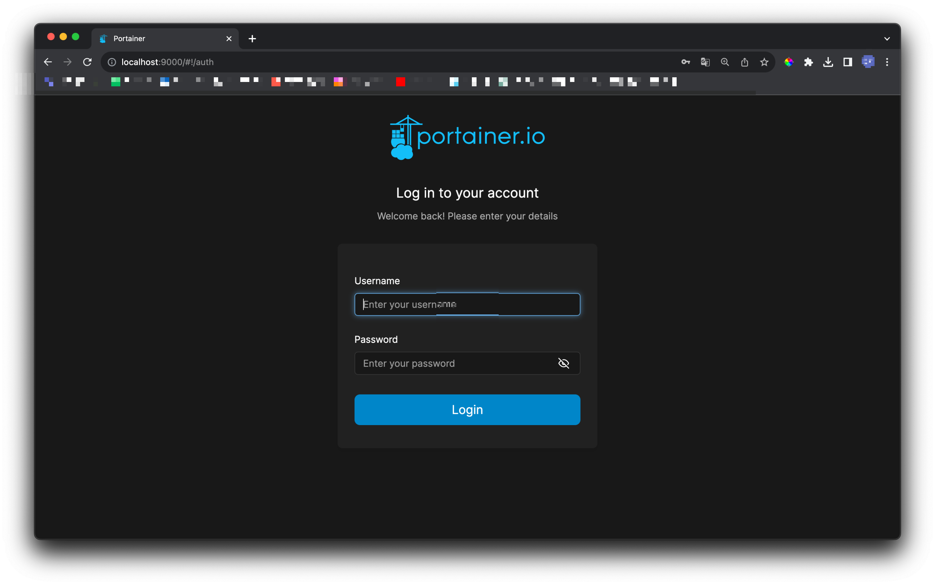Open the browser downloads icon
This screenshot has height=585, width=935.
coord(828,62)
